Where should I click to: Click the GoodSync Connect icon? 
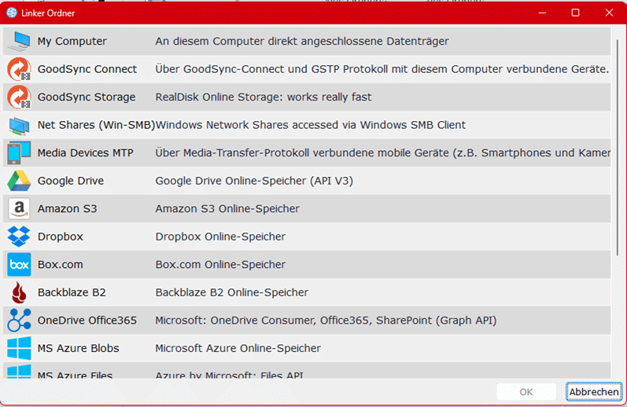pyautogui.click(x=19, y=69)
